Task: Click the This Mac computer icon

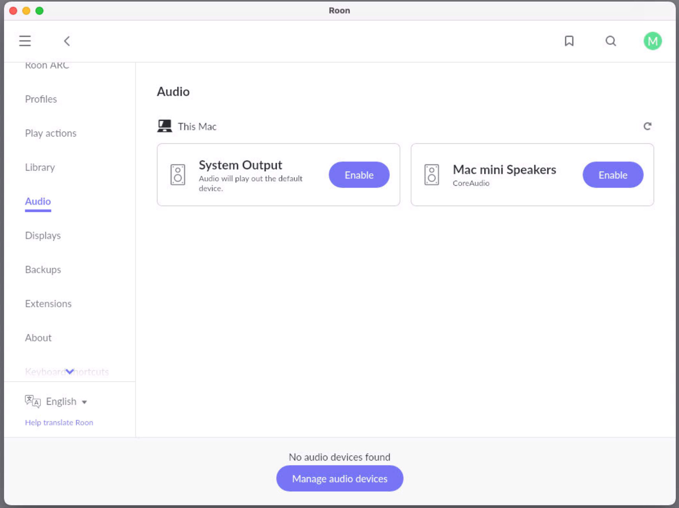Action: (x=165, y=126)
